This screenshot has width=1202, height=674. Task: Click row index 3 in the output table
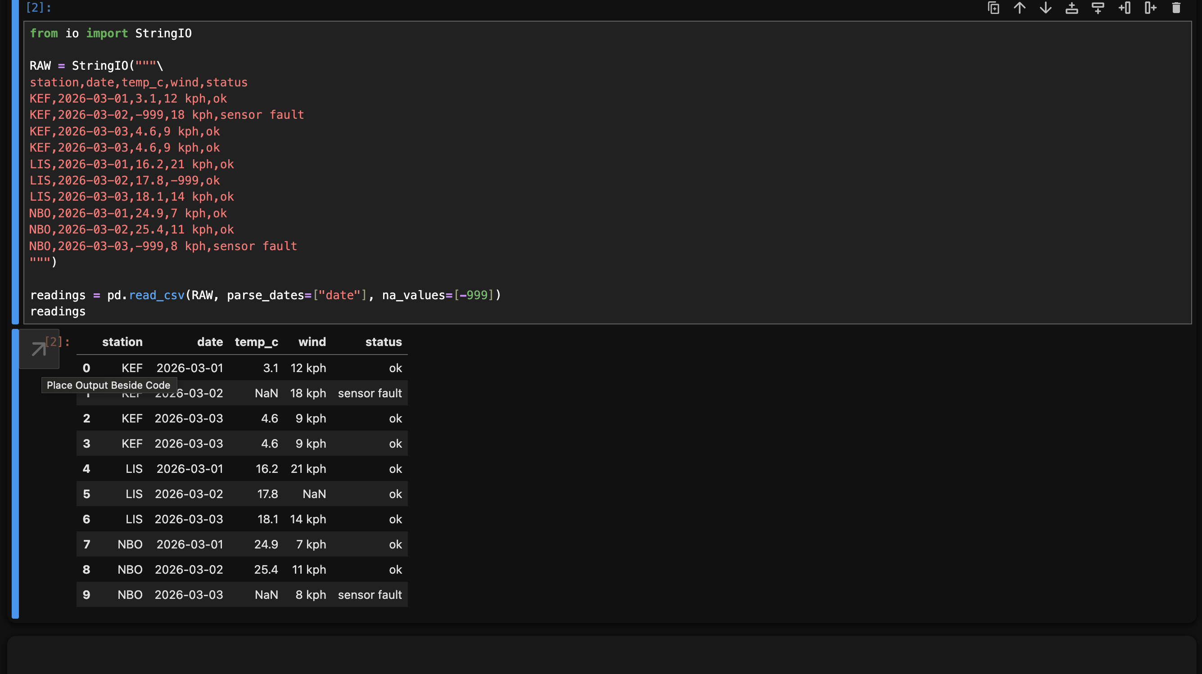click(x=86, y=444)
